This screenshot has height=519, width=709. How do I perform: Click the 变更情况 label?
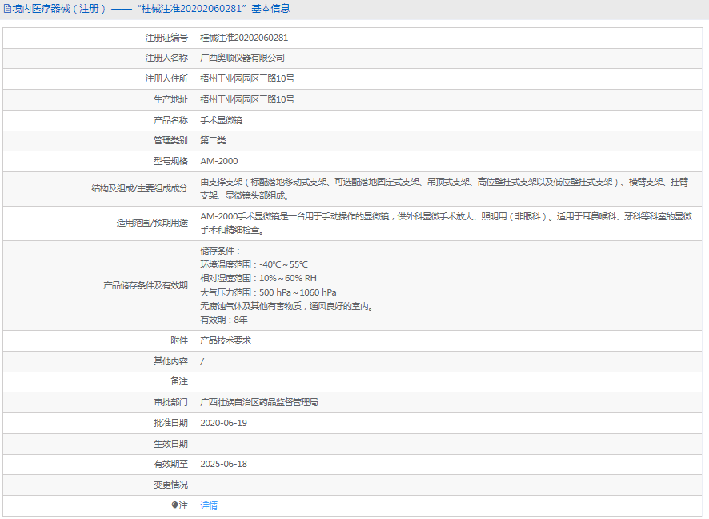pyautogui.click(x=170, y=485)
